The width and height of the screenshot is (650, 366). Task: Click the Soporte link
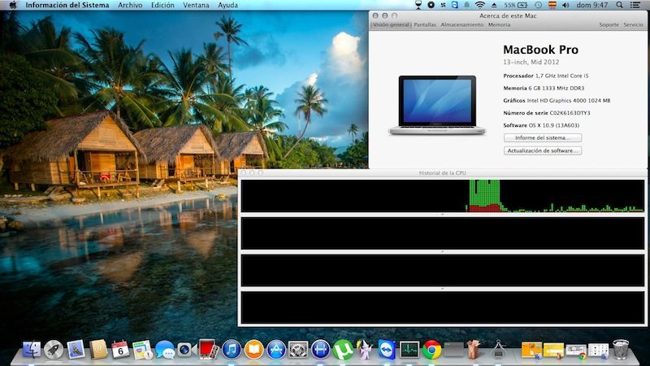[609, 24]
